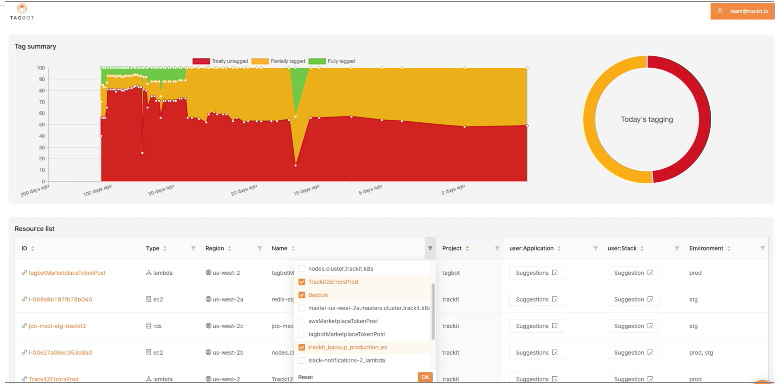Check the tagbotMarketplaceTokenPost filter checkbox
Screen dimensions: 779x384
pos(302,334)
